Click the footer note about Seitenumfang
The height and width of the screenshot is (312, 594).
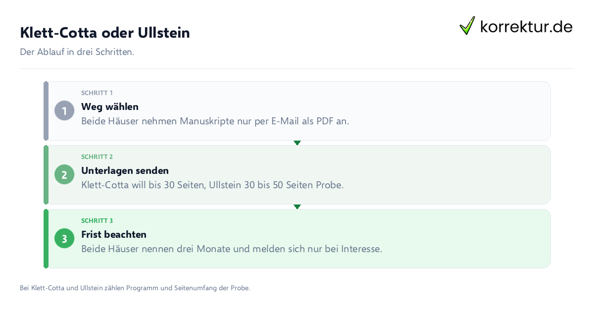coord(135,288)
